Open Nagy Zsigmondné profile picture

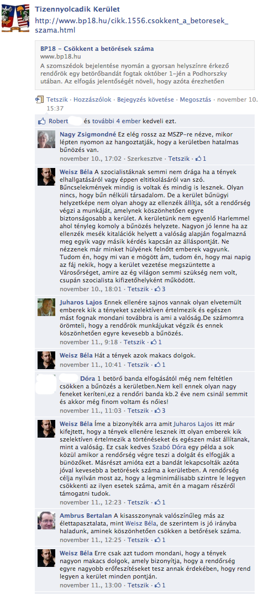coord(46,139)
